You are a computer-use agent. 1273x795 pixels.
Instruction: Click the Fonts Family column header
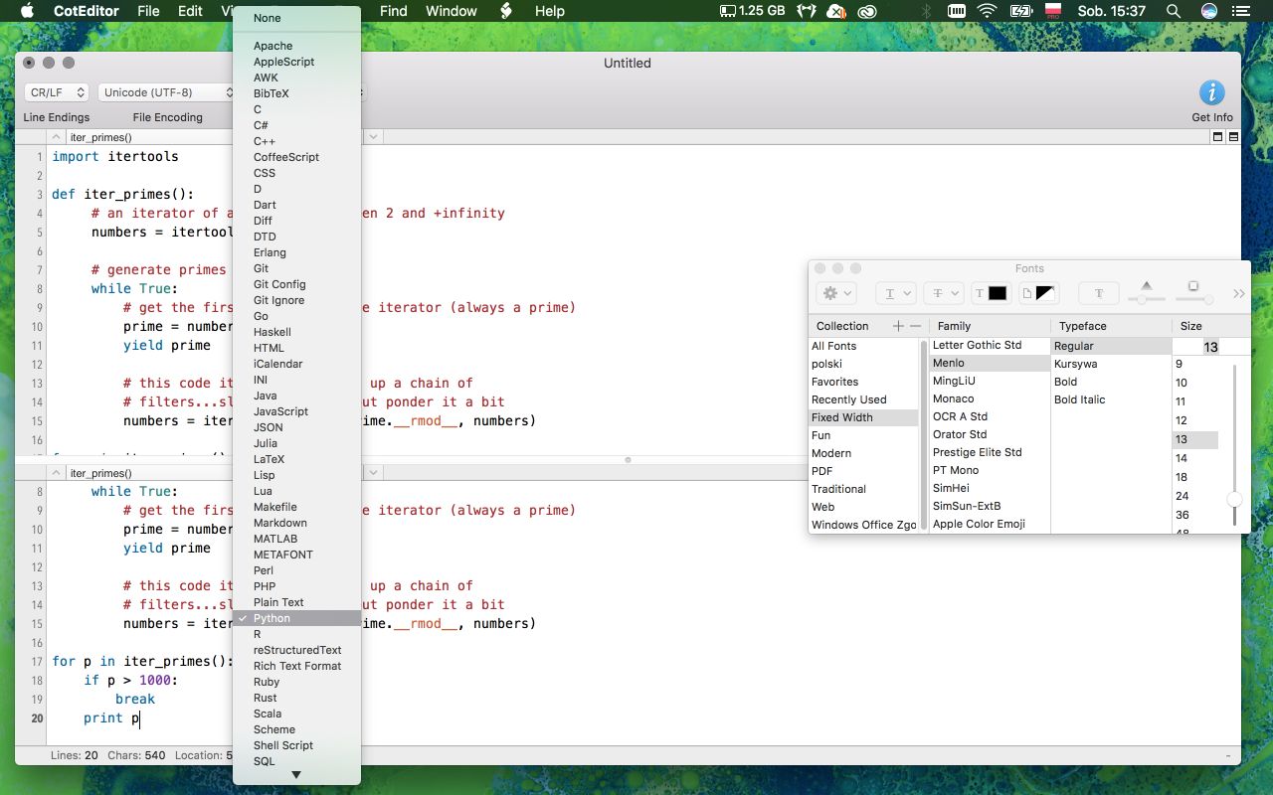tap(990, 326)
